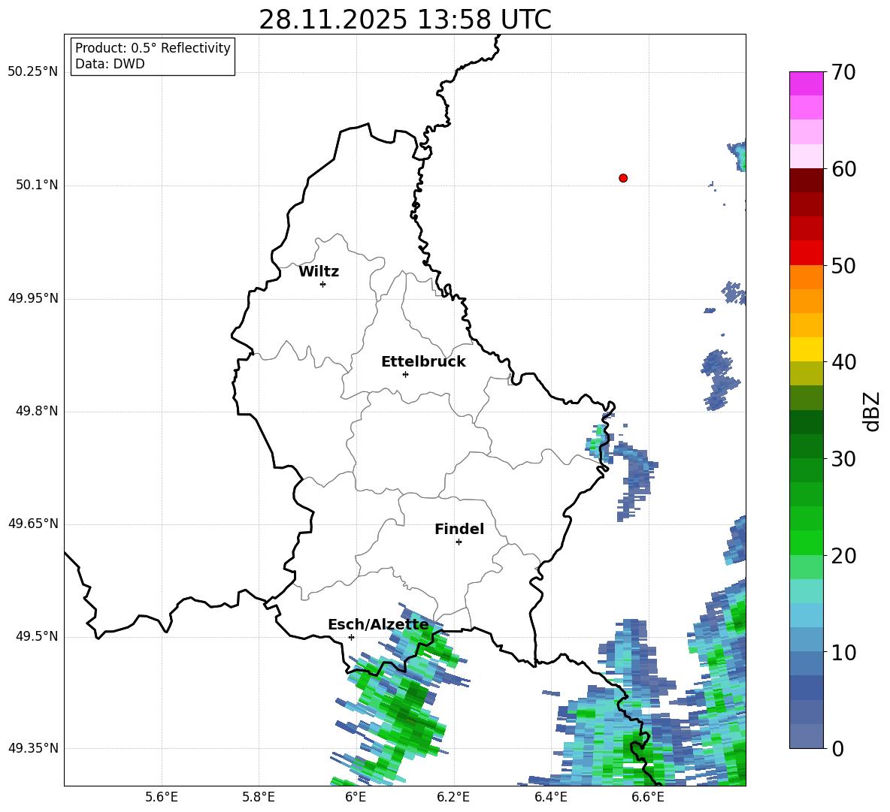The height and width of the screenshot is (812, 890).
Task: Click the 0 colorbar tick label
Action: (837, 749)
